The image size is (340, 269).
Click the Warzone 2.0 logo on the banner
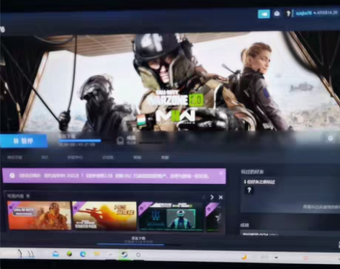pos(176,99)
